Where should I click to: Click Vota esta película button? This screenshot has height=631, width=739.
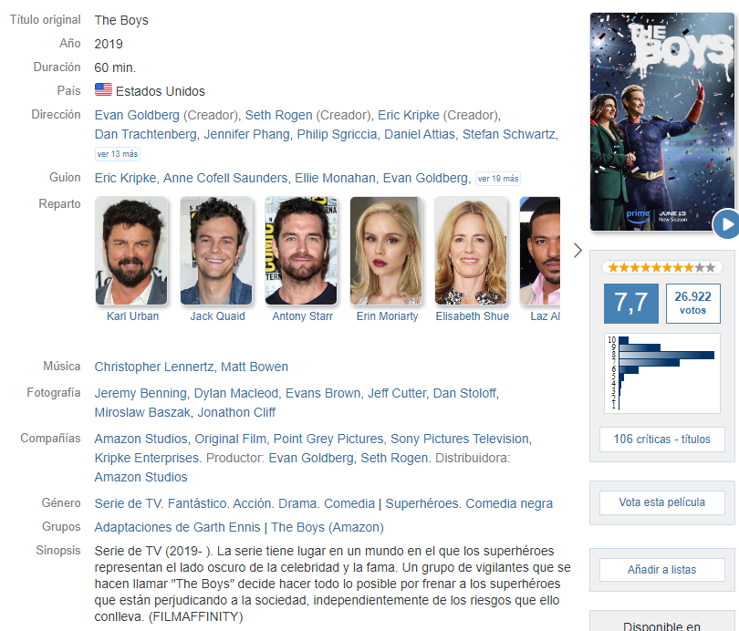661,502
